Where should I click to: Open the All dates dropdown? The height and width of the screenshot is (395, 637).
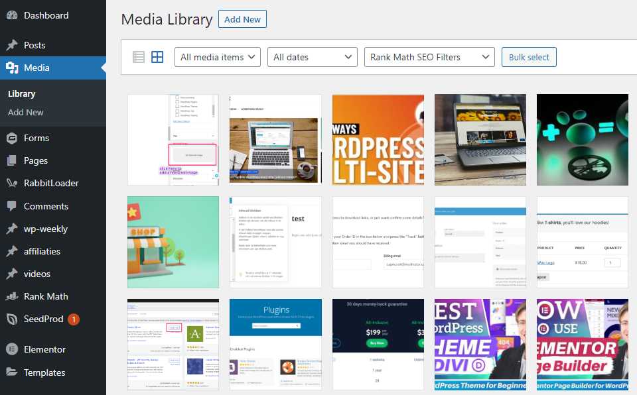coord(313,57)
